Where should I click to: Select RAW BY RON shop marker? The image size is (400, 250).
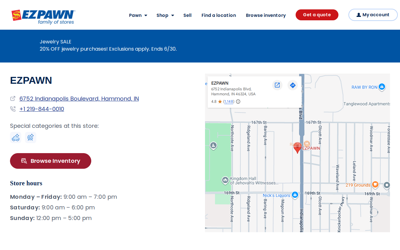coord(382,87)
